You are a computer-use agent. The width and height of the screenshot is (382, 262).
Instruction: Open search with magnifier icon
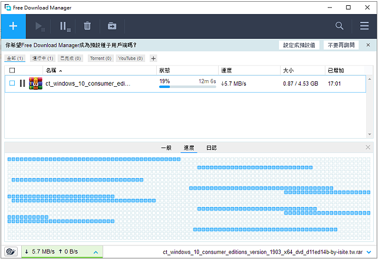tap(339, 26)
